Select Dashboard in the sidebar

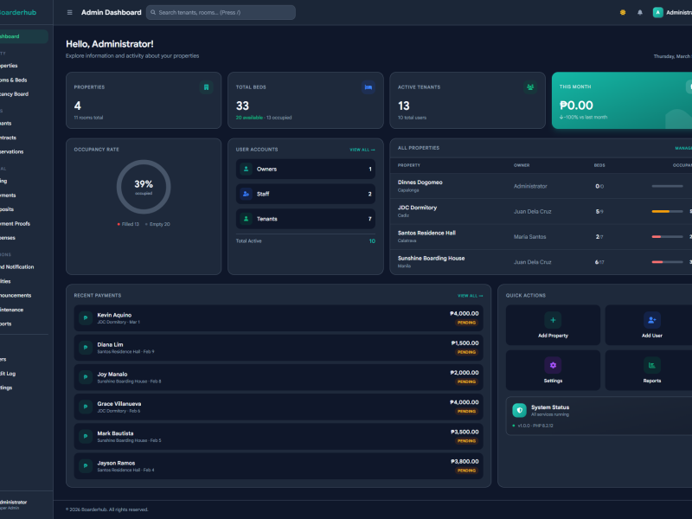(22, 36)
